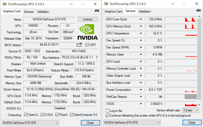Open the GPU selector dropdown in the left window
Image resolution: width=203 pixels, height=127 pixels.
coord(30,123)
